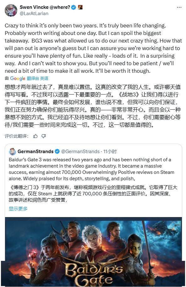186x287 pixels.
Task: Open the @LarAtLarian handle link
Action: [x=34, y=14]
